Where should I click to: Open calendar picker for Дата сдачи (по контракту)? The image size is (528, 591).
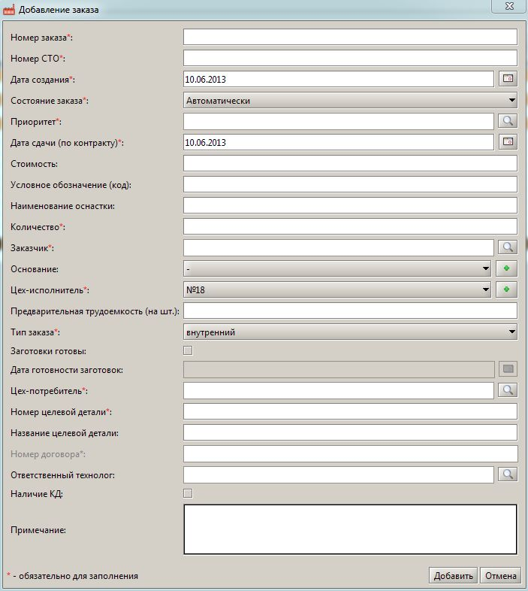[x=508, y=142]
